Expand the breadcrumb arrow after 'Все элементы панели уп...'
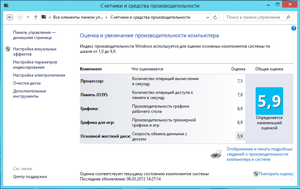 [107, 17]
